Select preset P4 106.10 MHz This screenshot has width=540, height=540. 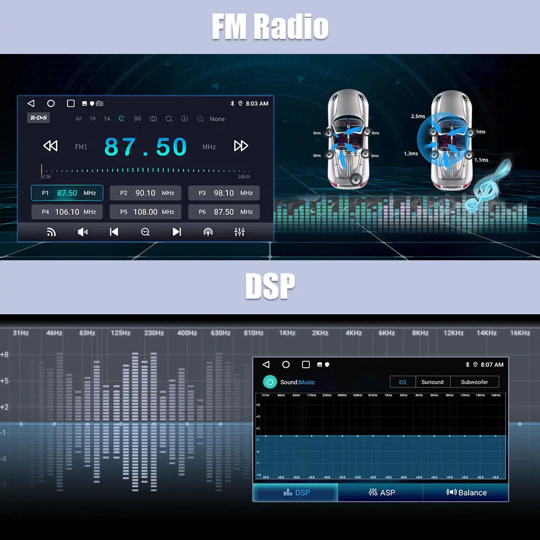(x=67, y=212)
